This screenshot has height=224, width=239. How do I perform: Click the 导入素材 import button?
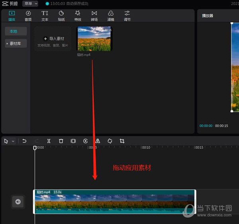pos(53,39)
